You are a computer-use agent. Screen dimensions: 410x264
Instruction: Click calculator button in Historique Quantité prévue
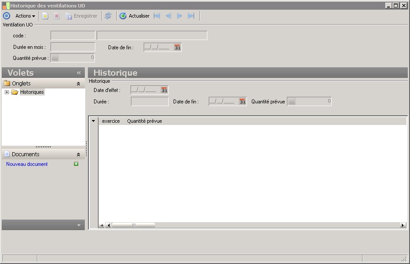(x=292, y=101)
